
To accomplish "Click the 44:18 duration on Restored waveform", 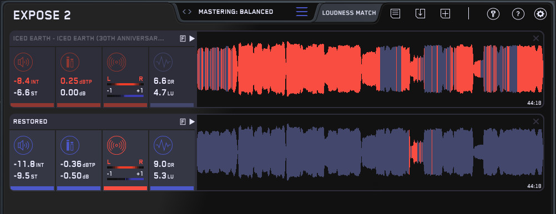I will (534, 186).
